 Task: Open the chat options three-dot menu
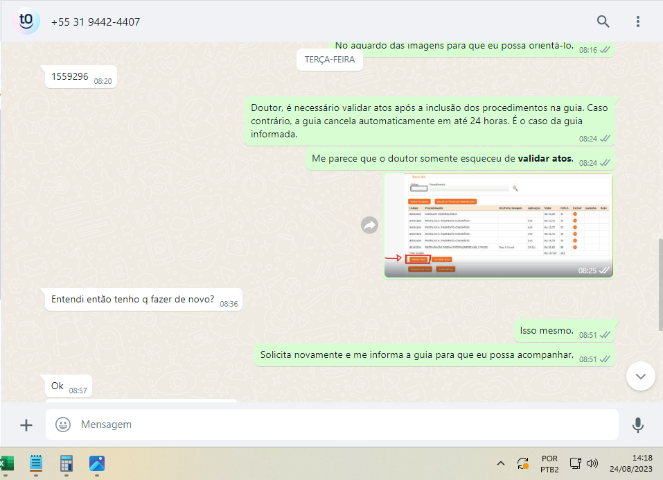click(x=637, y=22)
